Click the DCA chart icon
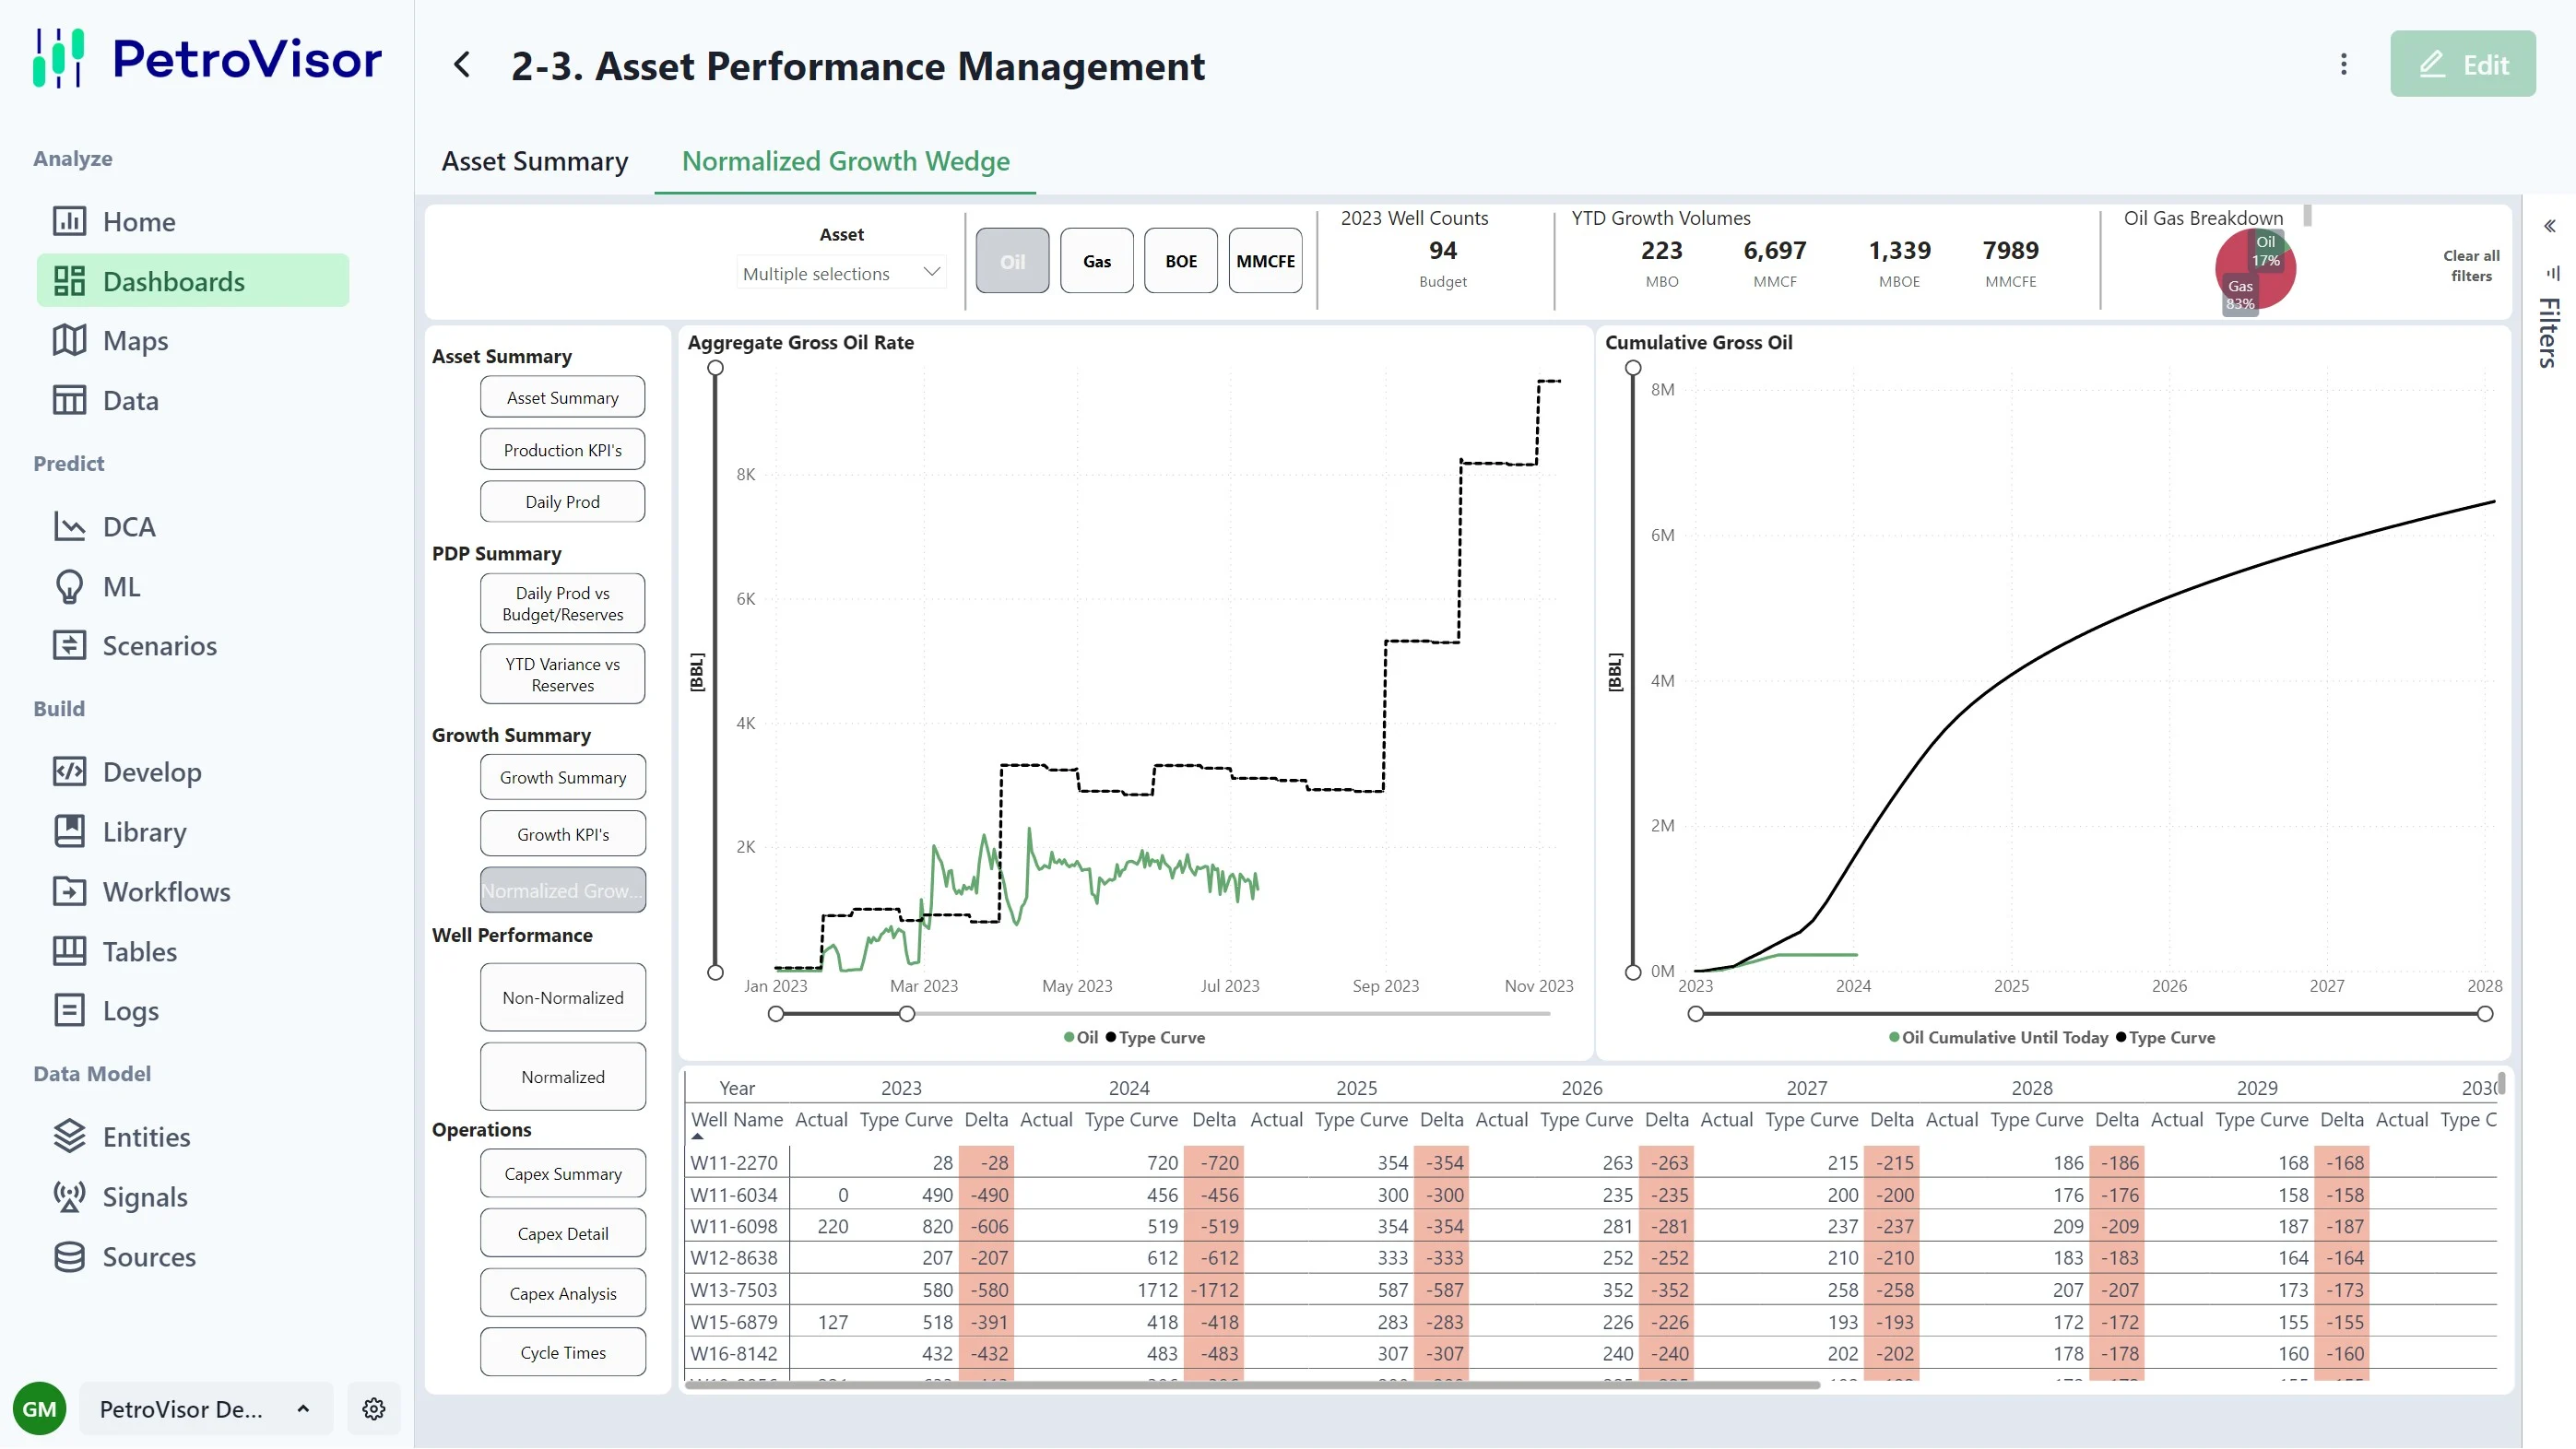The width and height of the screenshot is (2576, 1449). [69, 527]
